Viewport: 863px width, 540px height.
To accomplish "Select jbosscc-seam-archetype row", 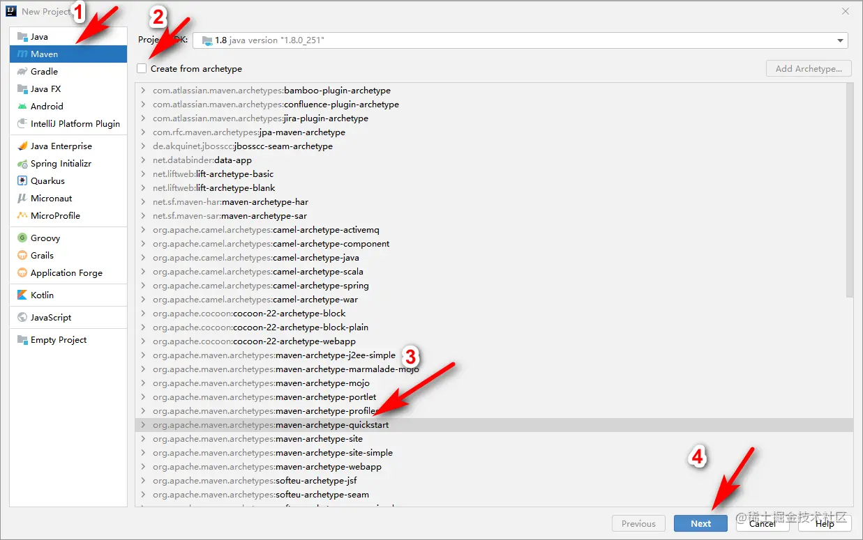I will tap(490, 146).
